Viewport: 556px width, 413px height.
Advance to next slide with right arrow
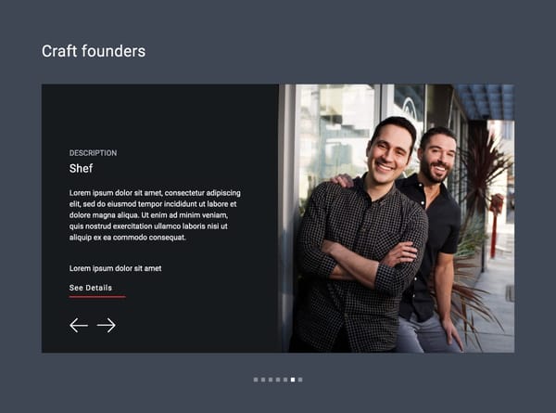click(106, 325)
